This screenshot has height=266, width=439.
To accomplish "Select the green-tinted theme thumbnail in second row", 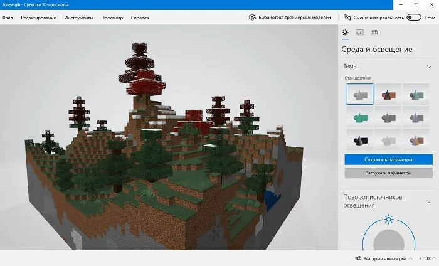I will 359,117.
